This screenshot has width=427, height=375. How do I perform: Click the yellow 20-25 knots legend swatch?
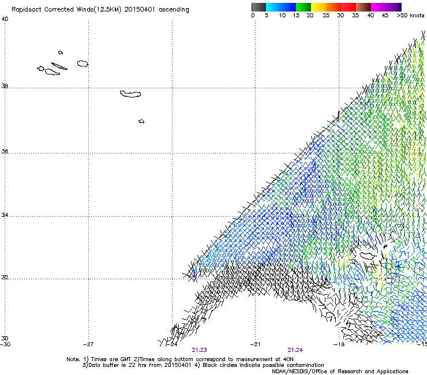point(319,7)
